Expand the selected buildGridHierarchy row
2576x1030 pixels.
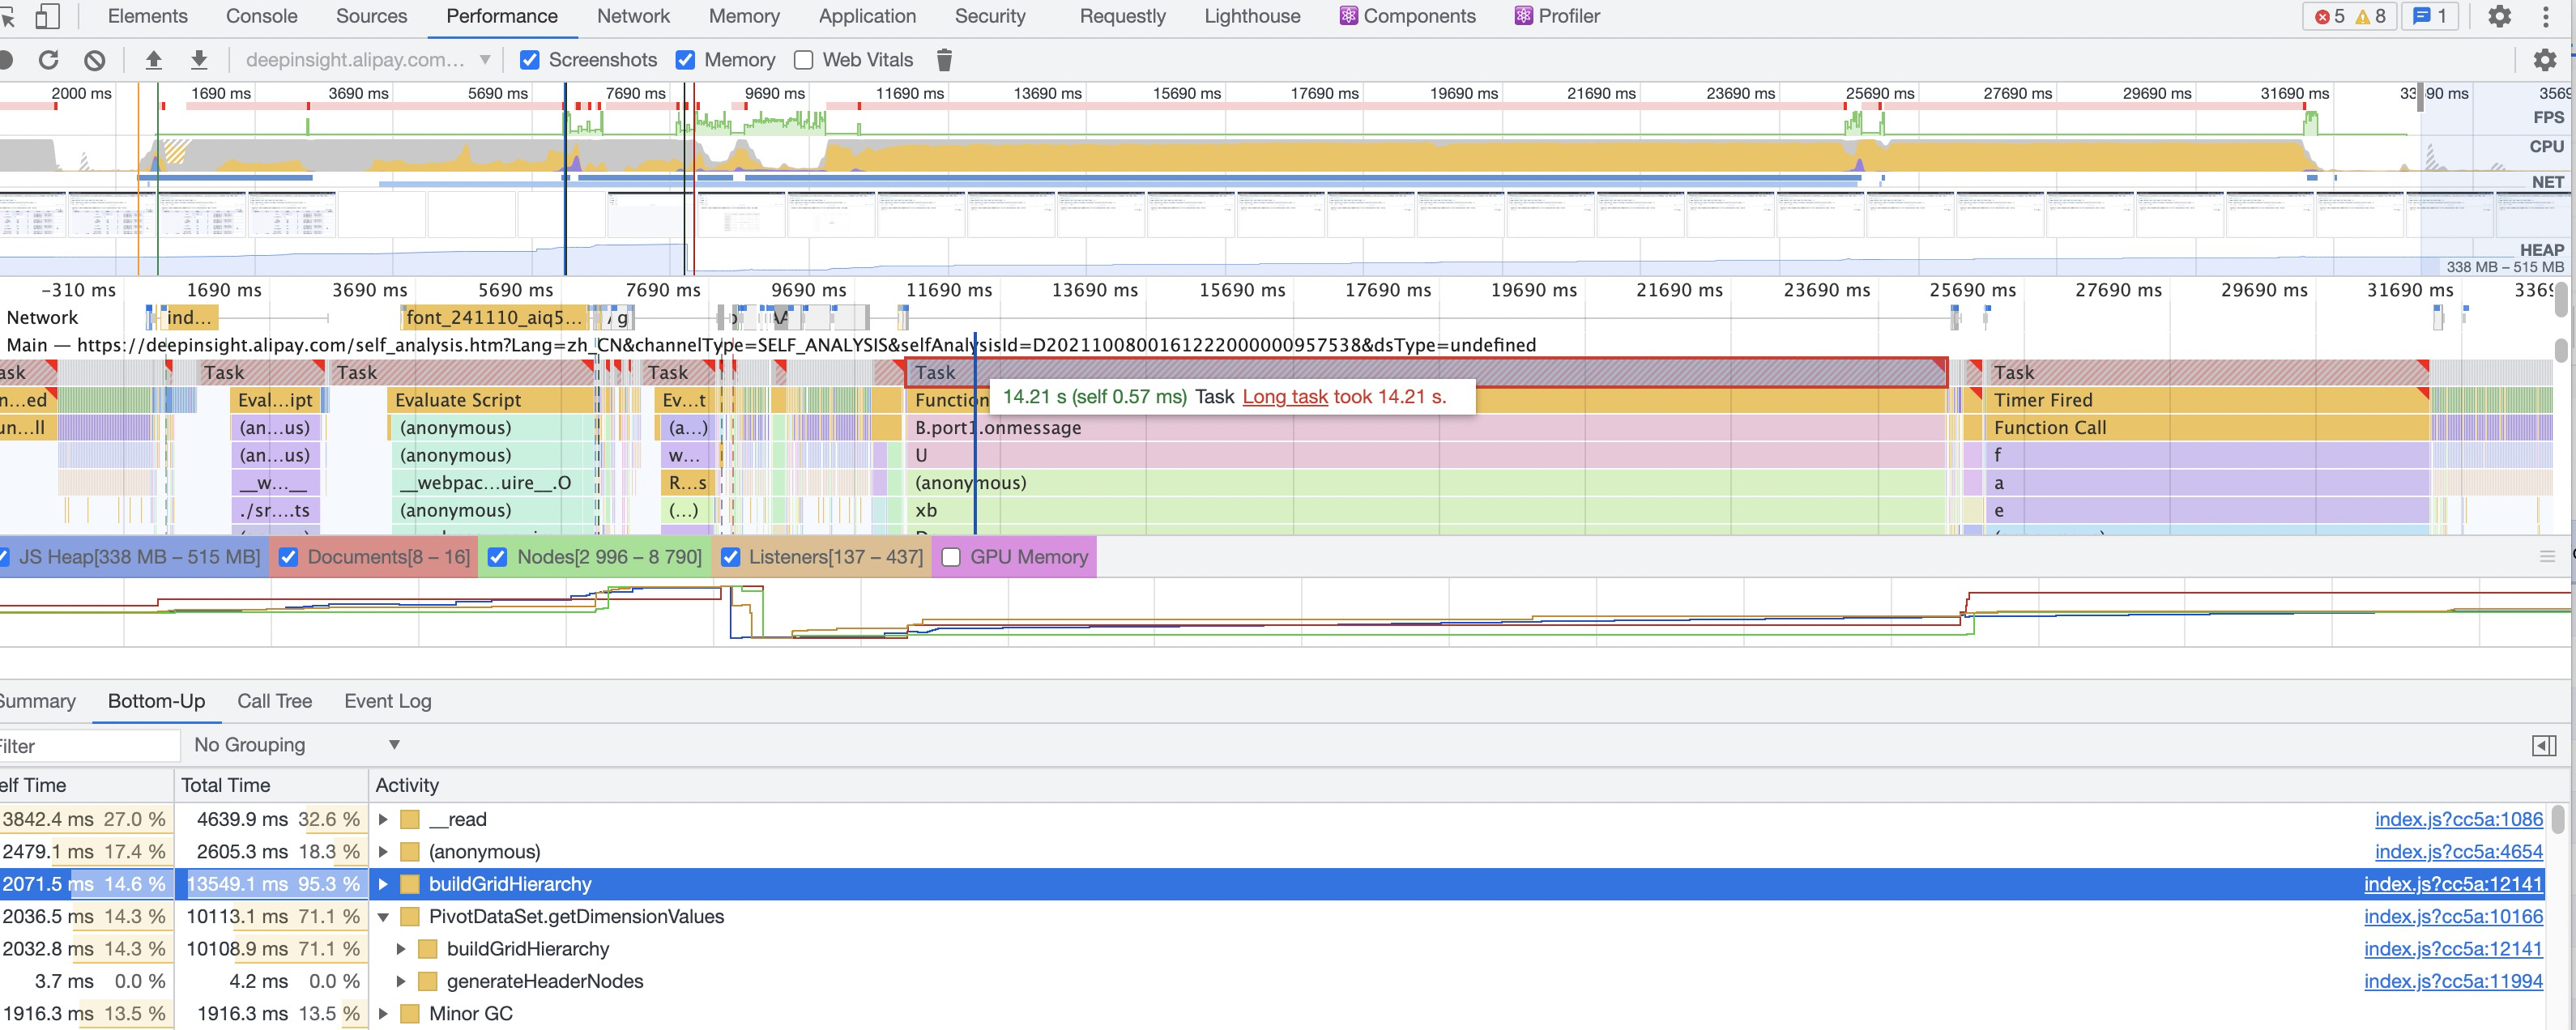click(383, 884)
